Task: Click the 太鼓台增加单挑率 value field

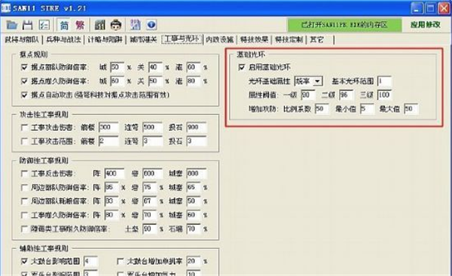Action: click(x=194, y=261)
